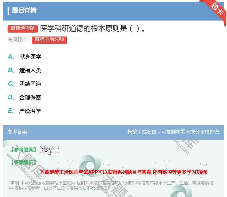227x197 pixels.
Task: Open the 麻醉主治医师 question bank tag
Action: click(49, 40)
